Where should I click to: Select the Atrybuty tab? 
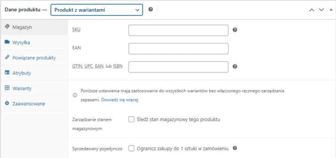(34, 73)
